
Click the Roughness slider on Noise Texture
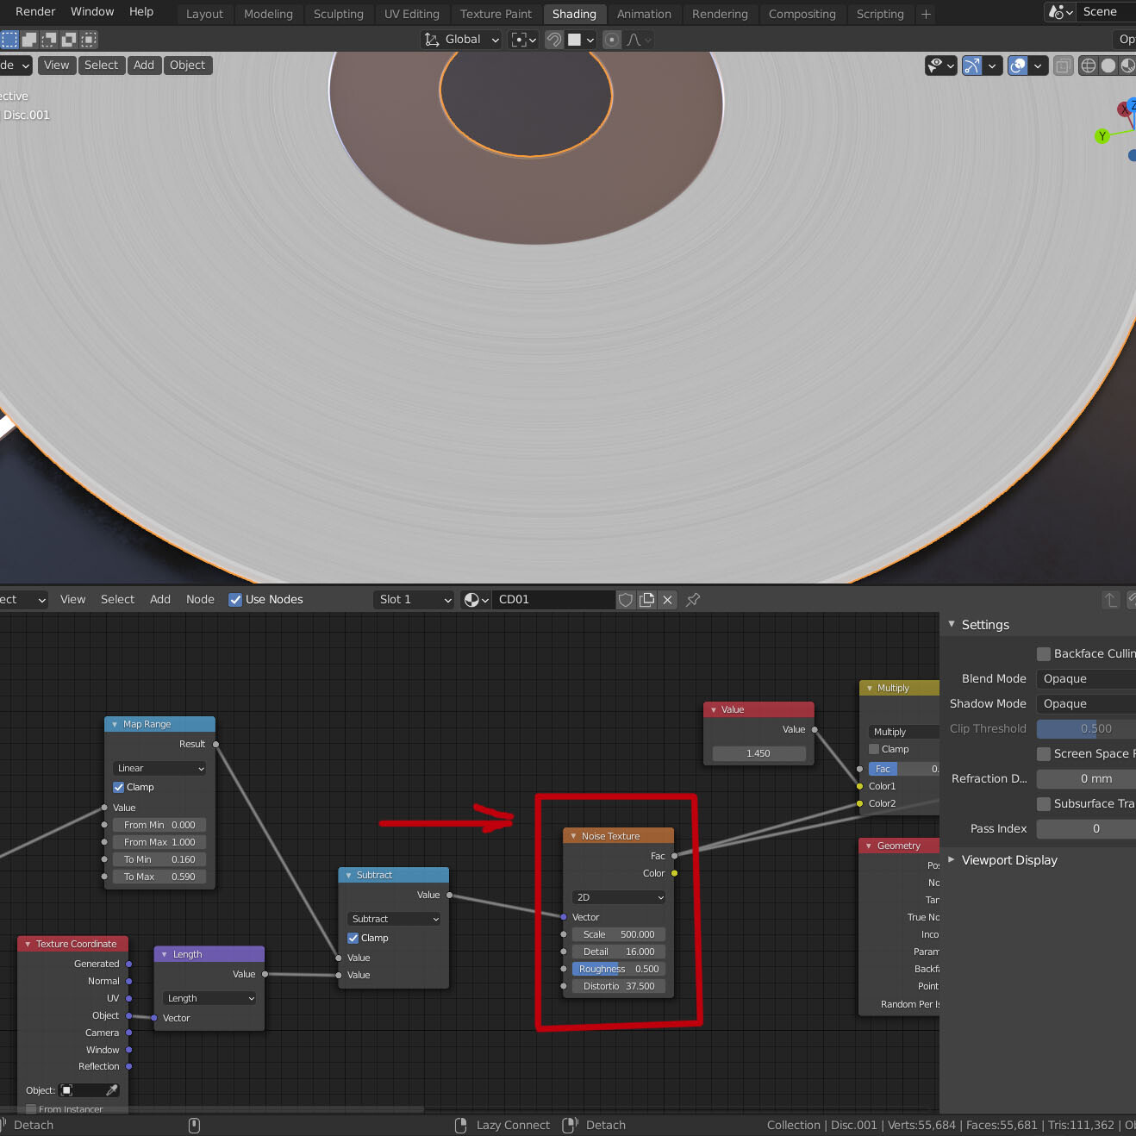click(619, 969)
